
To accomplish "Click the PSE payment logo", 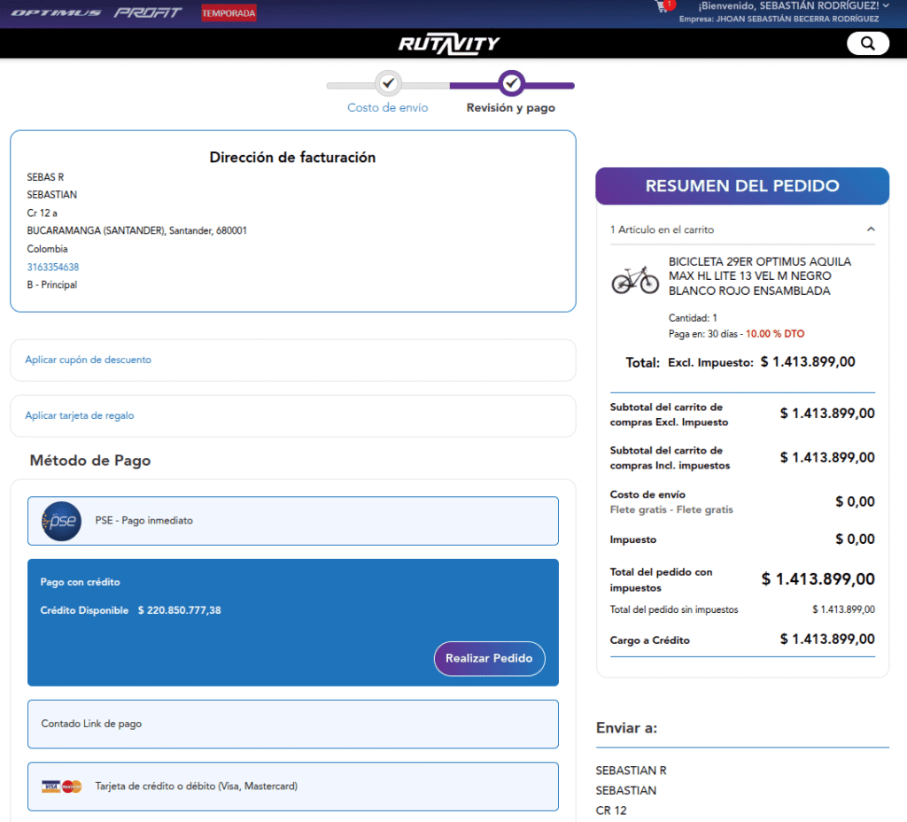I will tap(61, 521).
